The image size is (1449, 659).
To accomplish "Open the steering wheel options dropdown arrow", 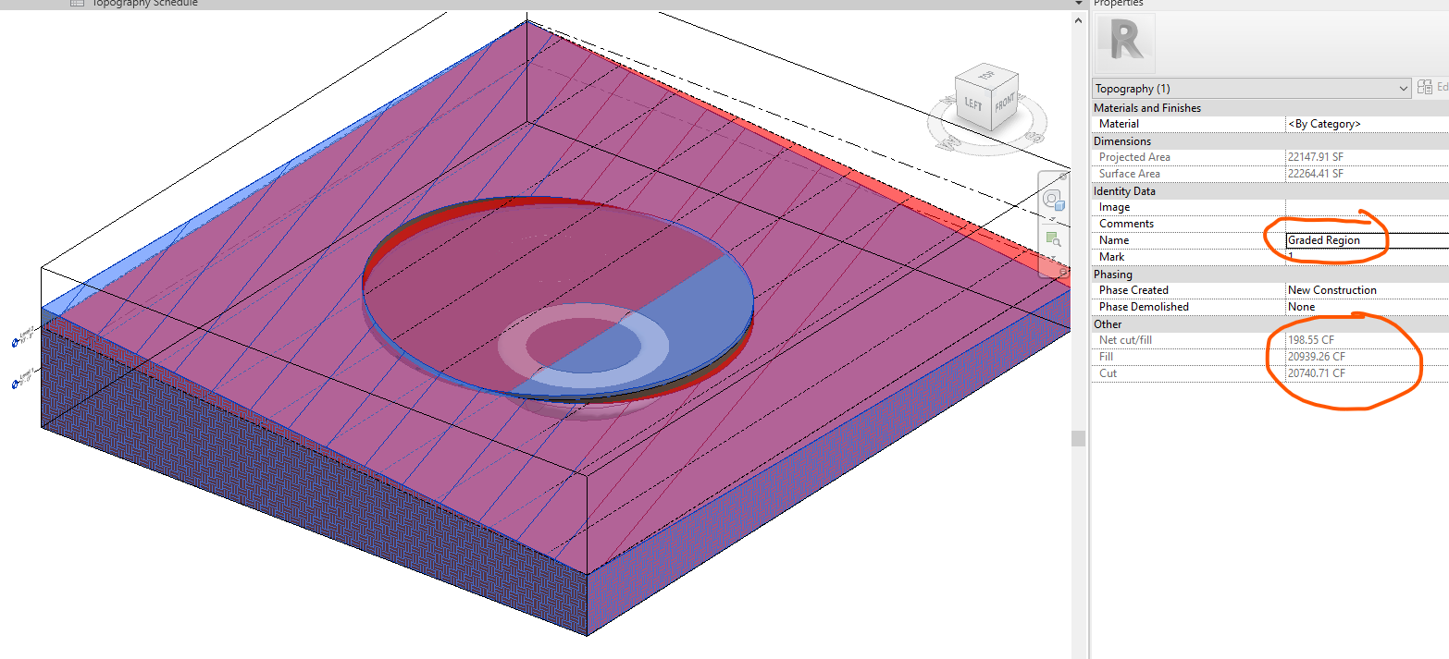I will tap(1053, 218).
